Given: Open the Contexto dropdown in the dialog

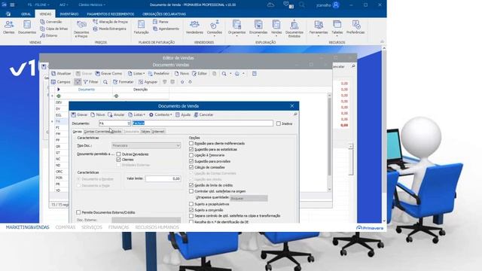Looking at the screenshot, I should (160, 114).
